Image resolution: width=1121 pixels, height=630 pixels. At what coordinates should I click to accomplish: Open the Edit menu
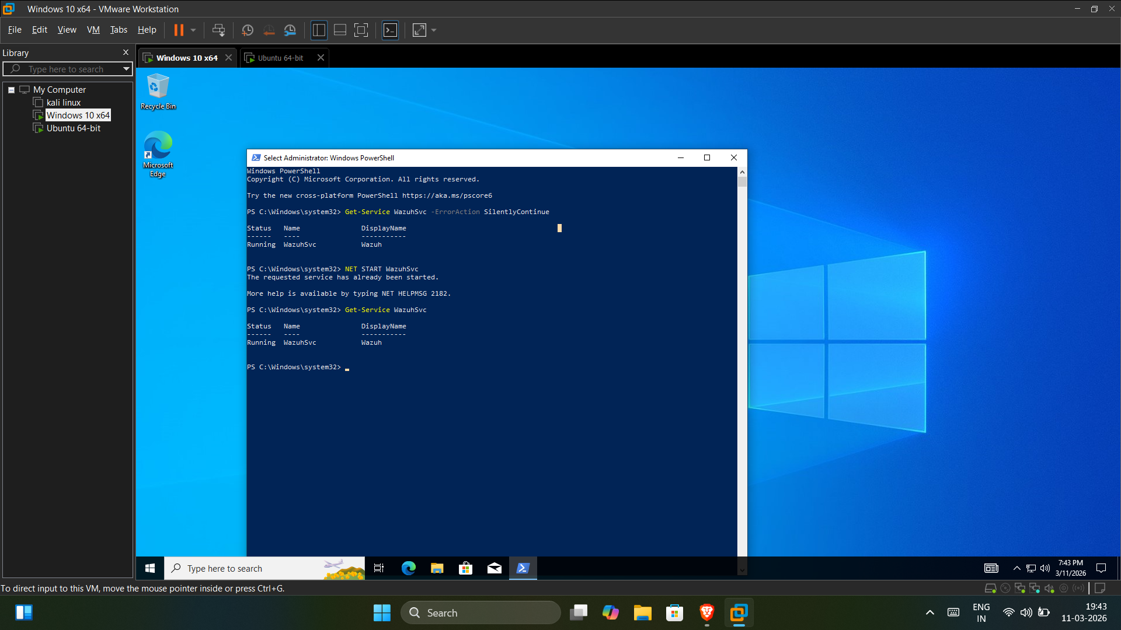pos(40,30)
